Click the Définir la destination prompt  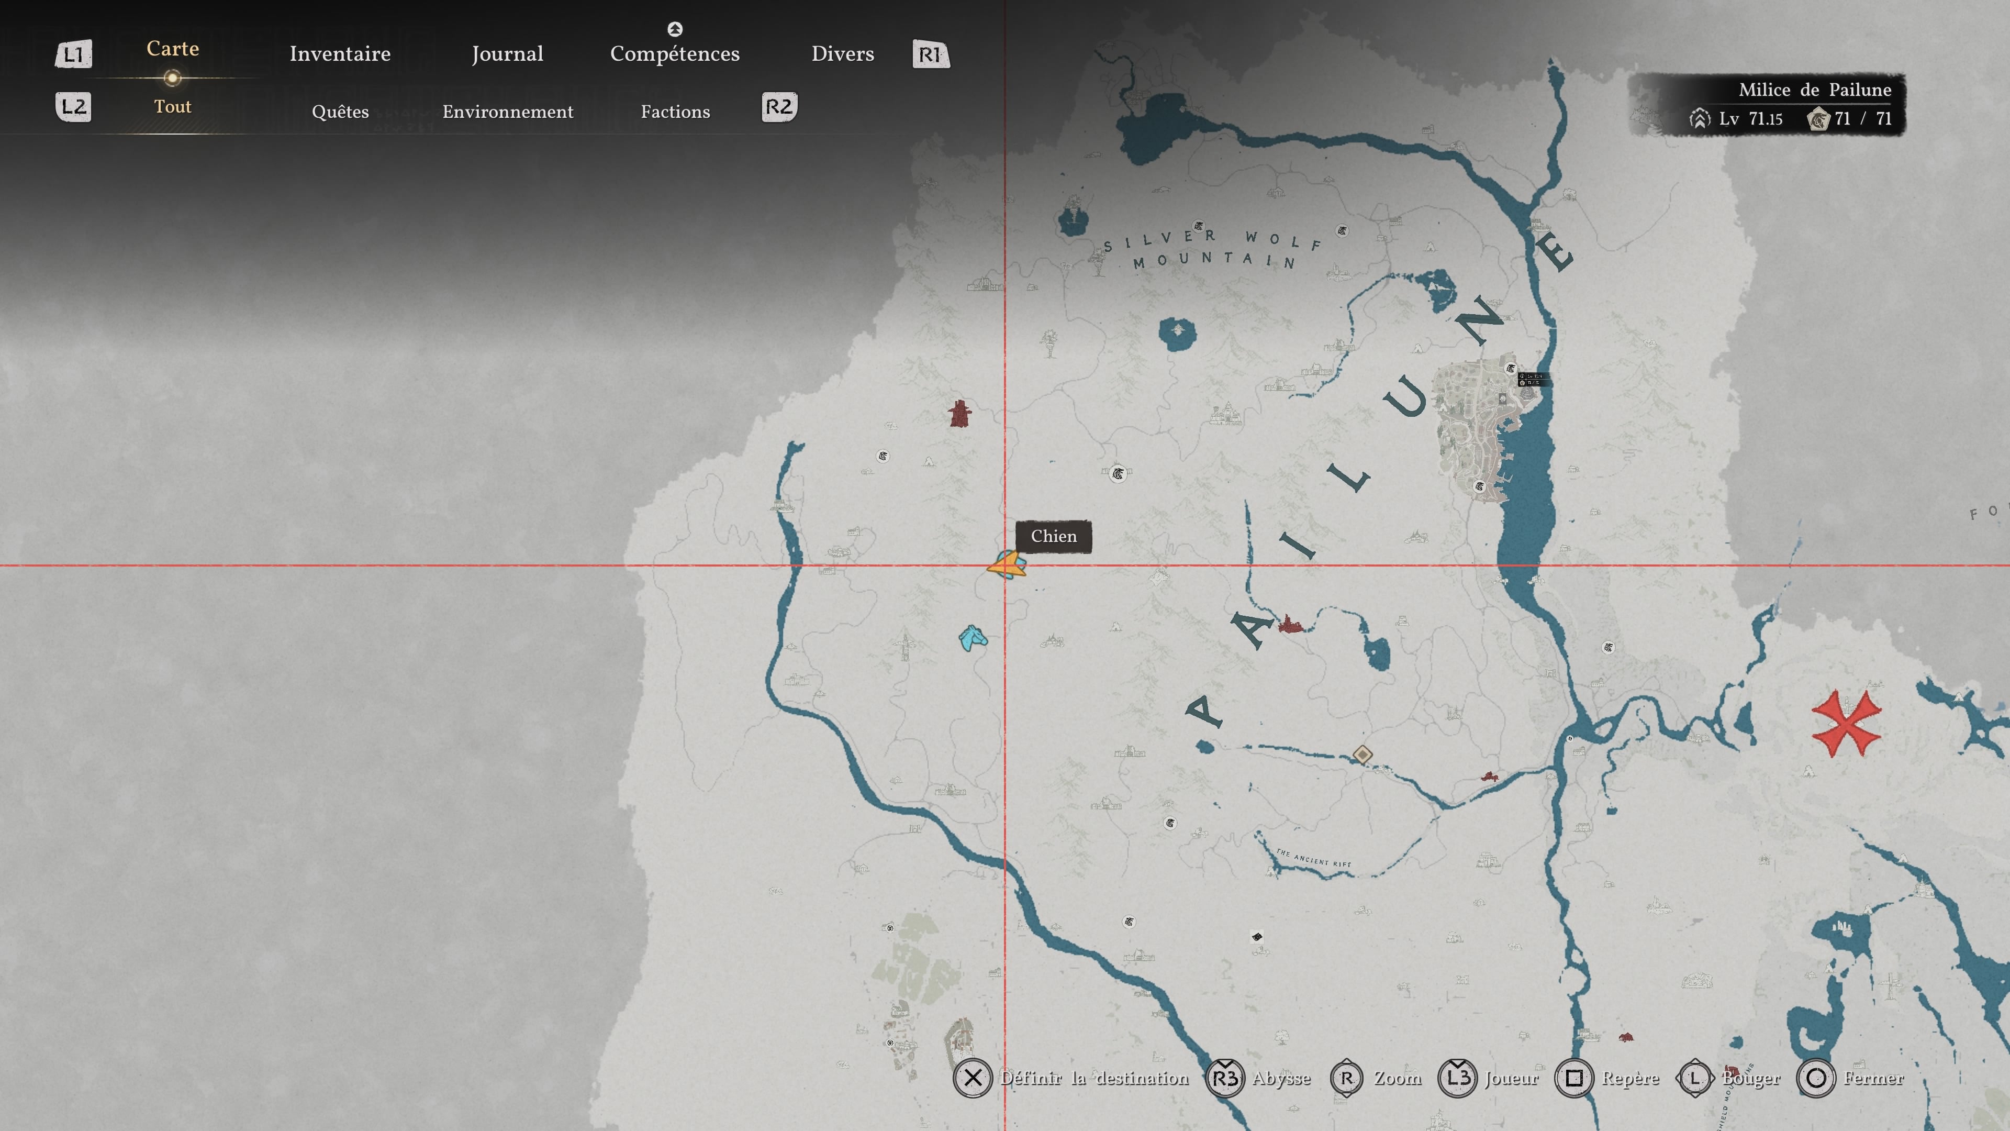(1094, 1078)
